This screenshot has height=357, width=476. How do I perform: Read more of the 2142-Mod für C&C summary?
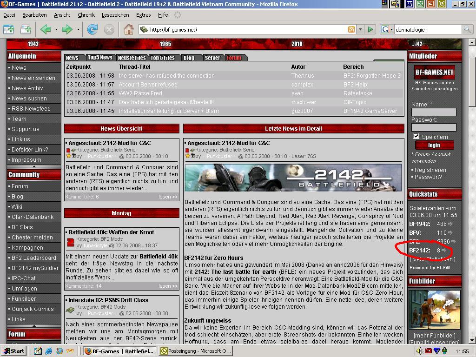(x=168, y=197)
